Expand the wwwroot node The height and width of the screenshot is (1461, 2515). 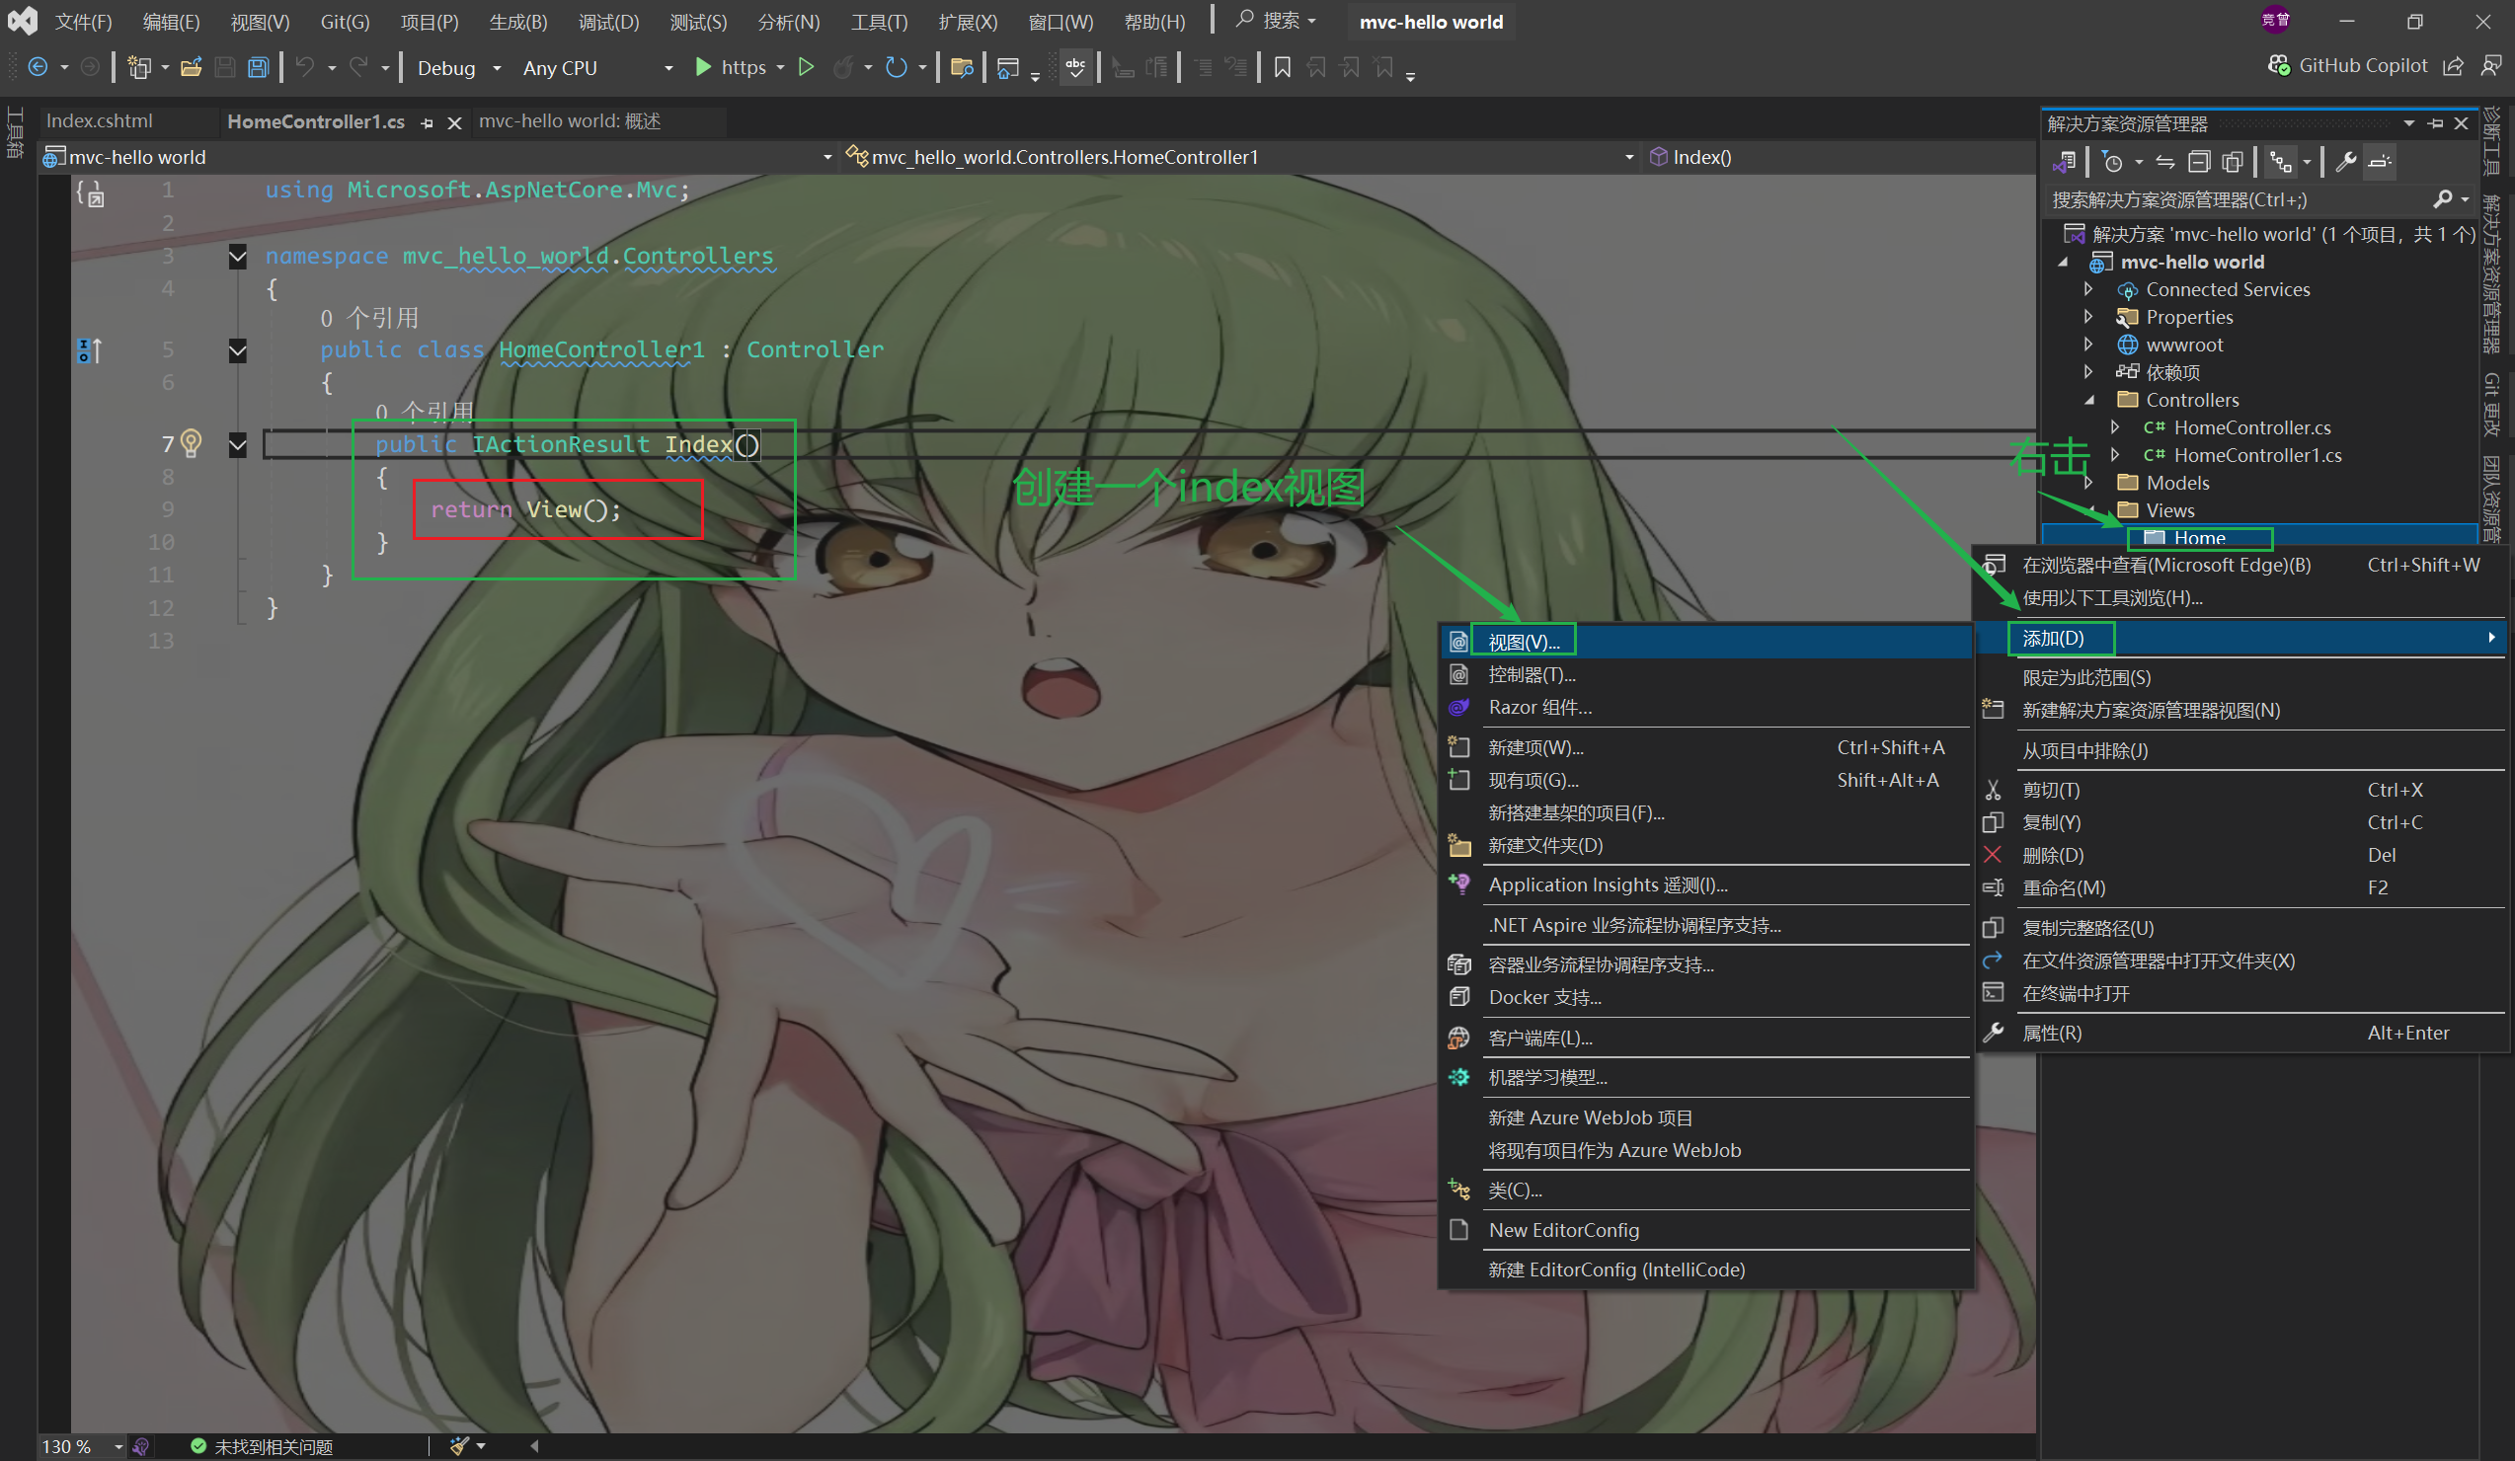tap(2087, 345)
